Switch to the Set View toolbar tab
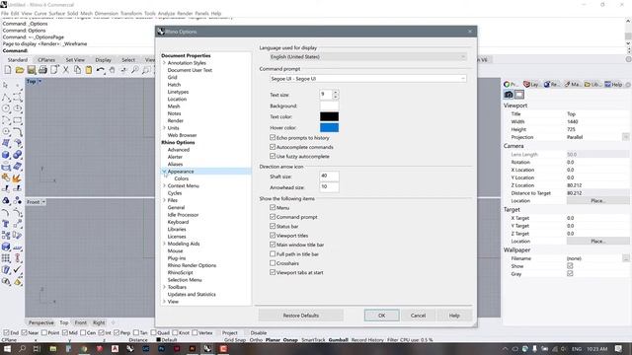The height and width of the screenshot is (355, 632). point(75,60)
